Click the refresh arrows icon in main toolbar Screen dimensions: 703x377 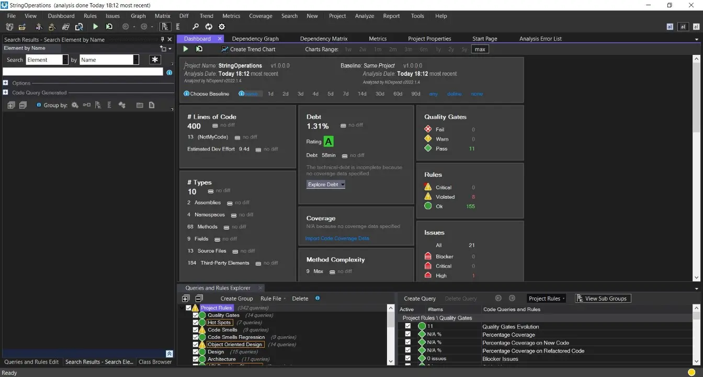tap(209, 27)
